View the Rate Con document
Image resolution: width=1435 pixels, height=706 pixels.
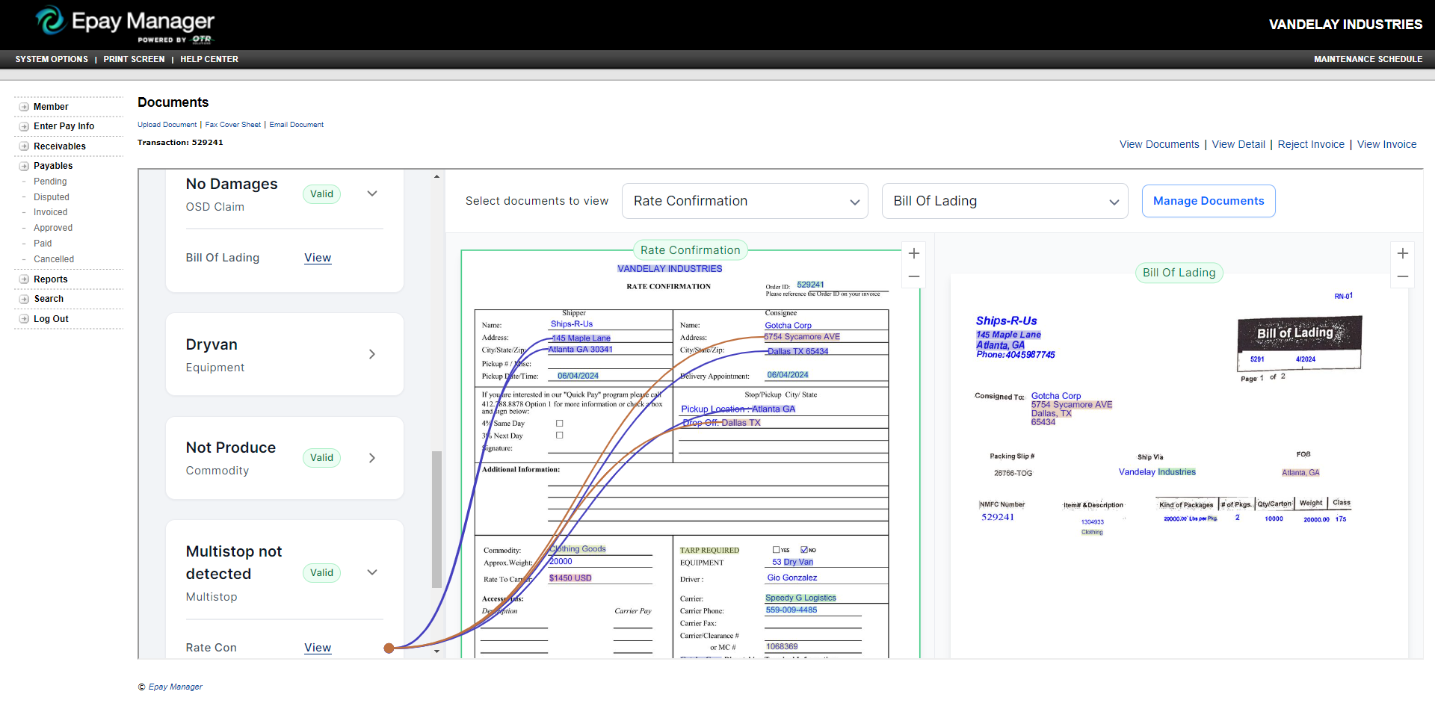[x=318, y=648]
